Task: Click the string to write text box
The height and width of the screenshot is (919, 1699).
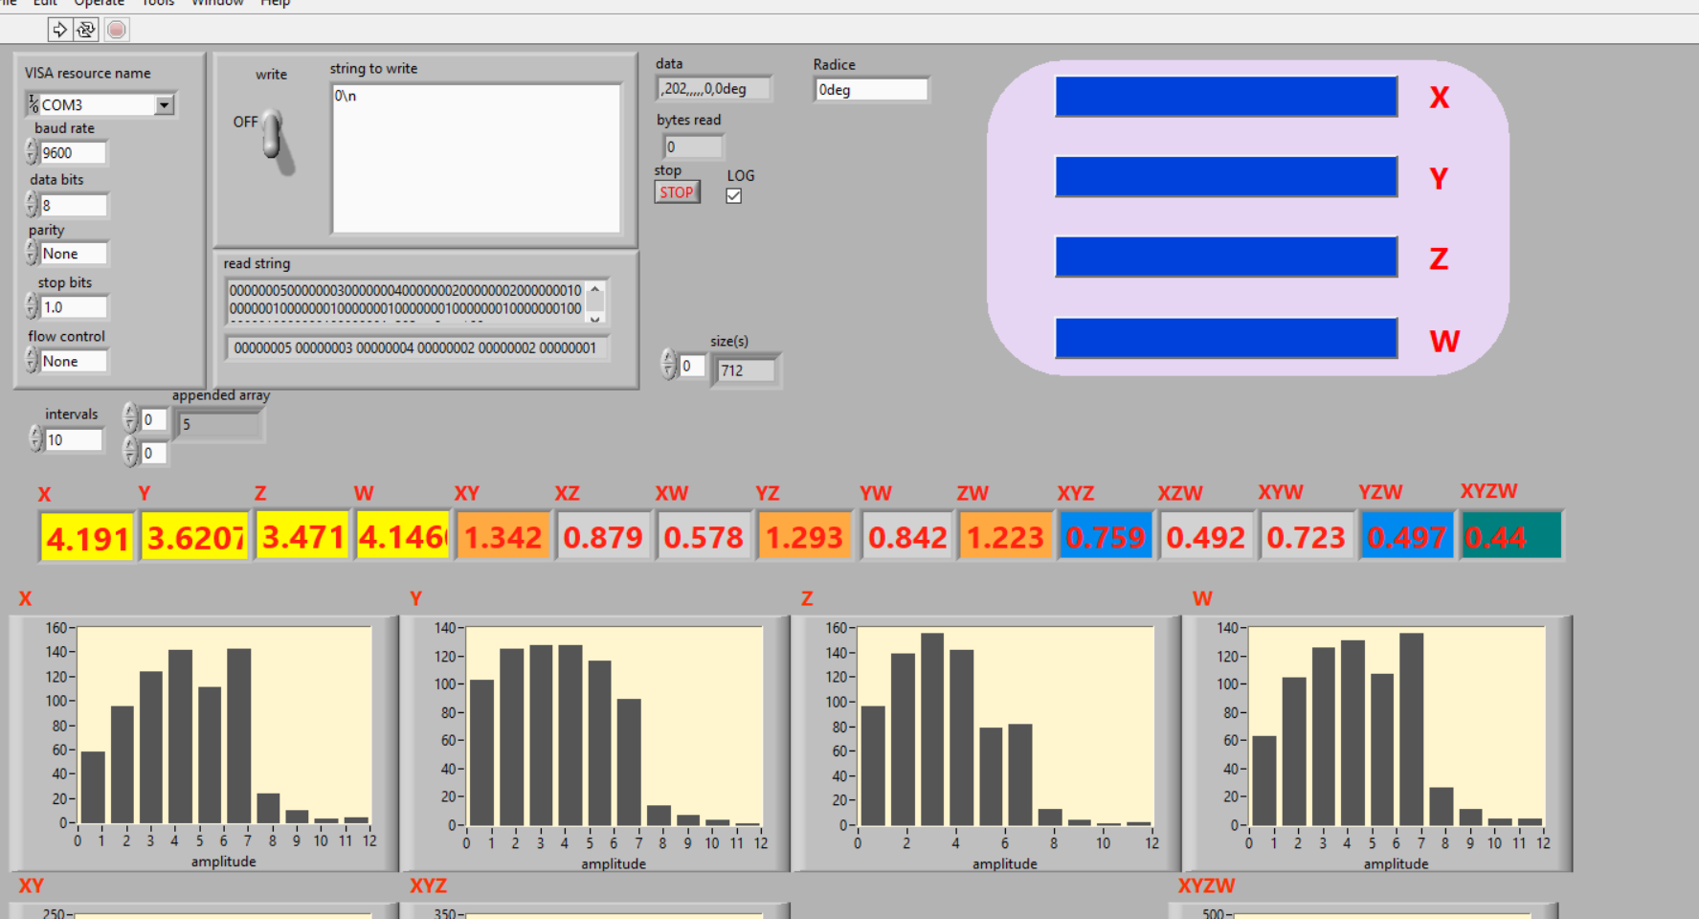Action: click(x=475, y=158)
